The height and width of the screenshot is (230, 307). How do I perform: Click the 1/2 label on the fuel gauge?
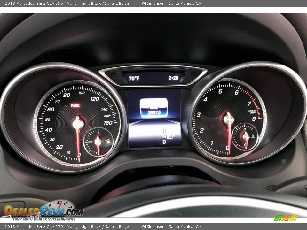[x=90, y=142]
